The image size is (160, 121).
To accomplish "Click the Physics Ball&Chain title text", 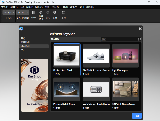I will pos(64,104).
